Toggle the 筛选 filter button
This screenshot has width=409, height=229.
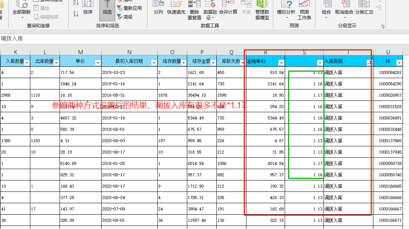tap(107, 10)
